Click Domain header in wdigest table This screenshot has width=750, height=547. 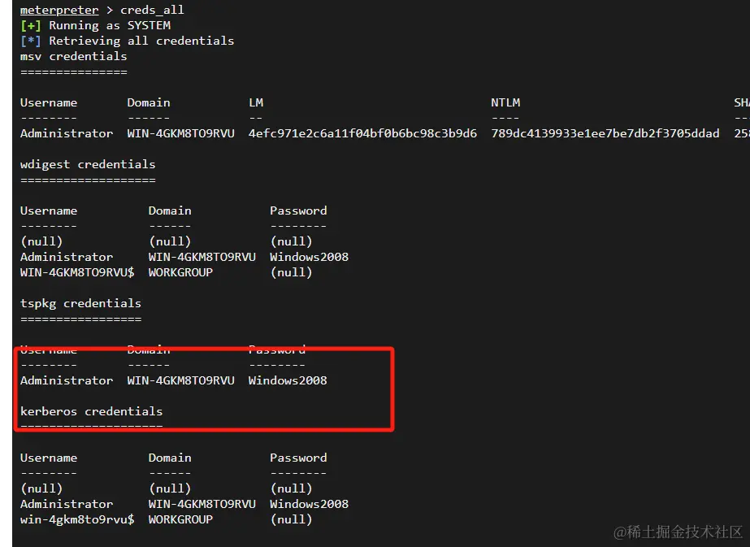point(170,211)
